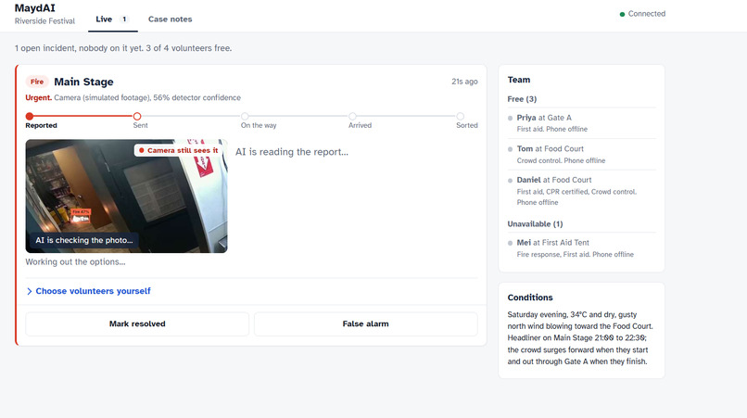Click the Connected status label
The image size is (747, 418).
pyautogui.click(x=647, y=14)
